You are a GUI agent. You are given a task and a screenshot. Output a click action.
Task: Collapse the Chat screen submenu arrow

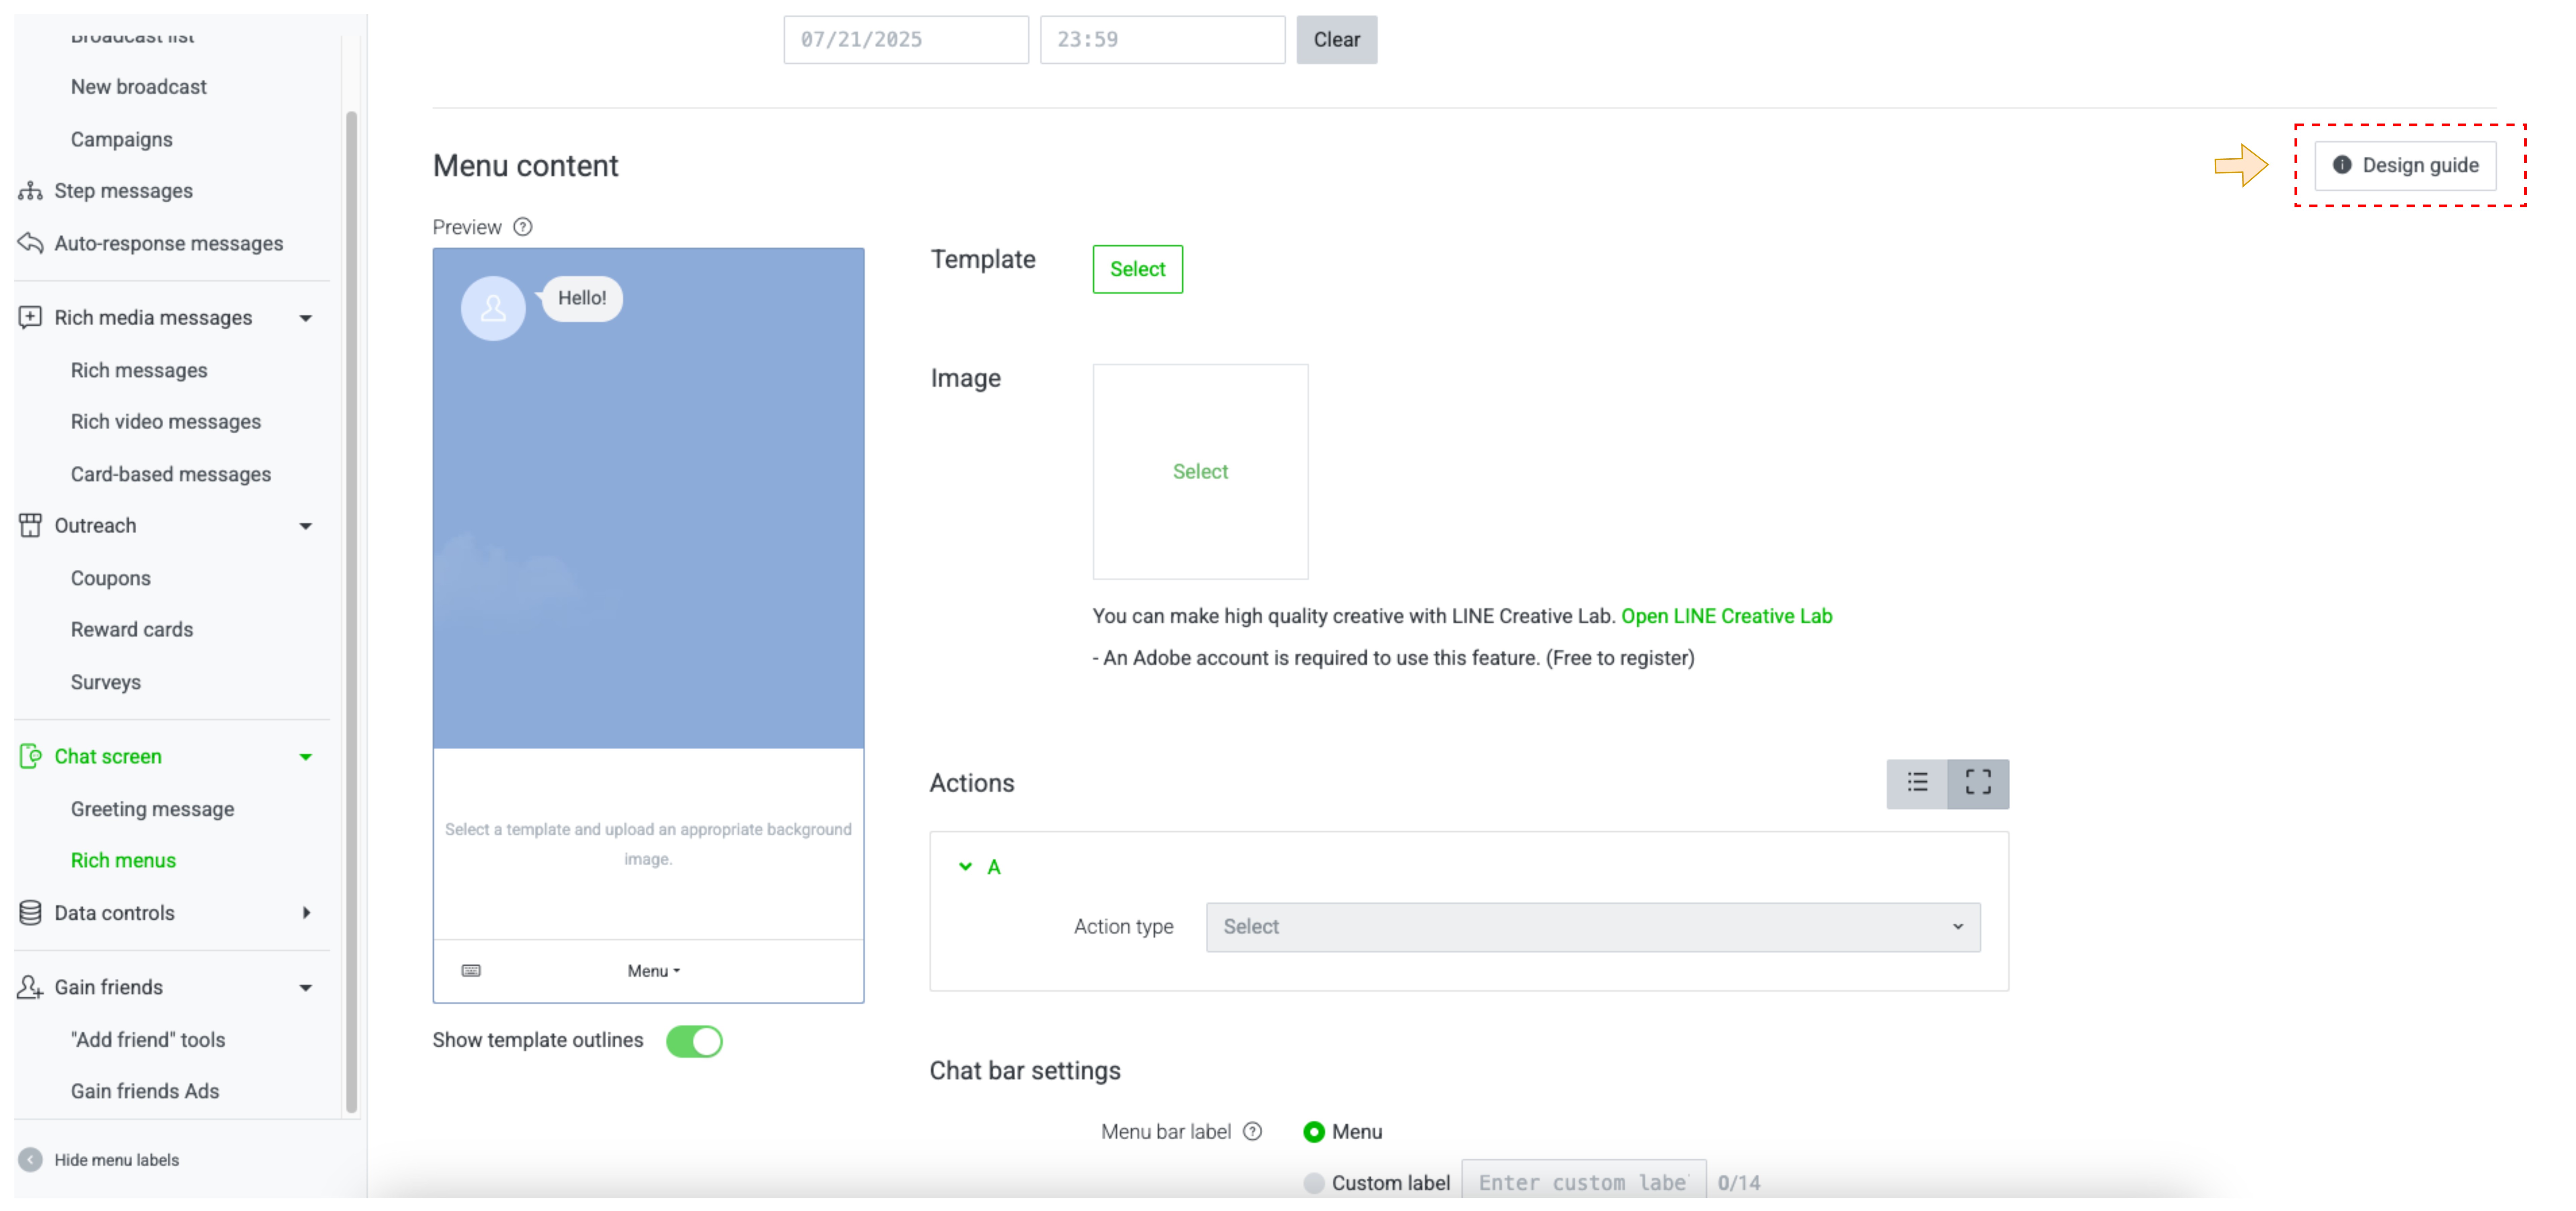(306, 757)
